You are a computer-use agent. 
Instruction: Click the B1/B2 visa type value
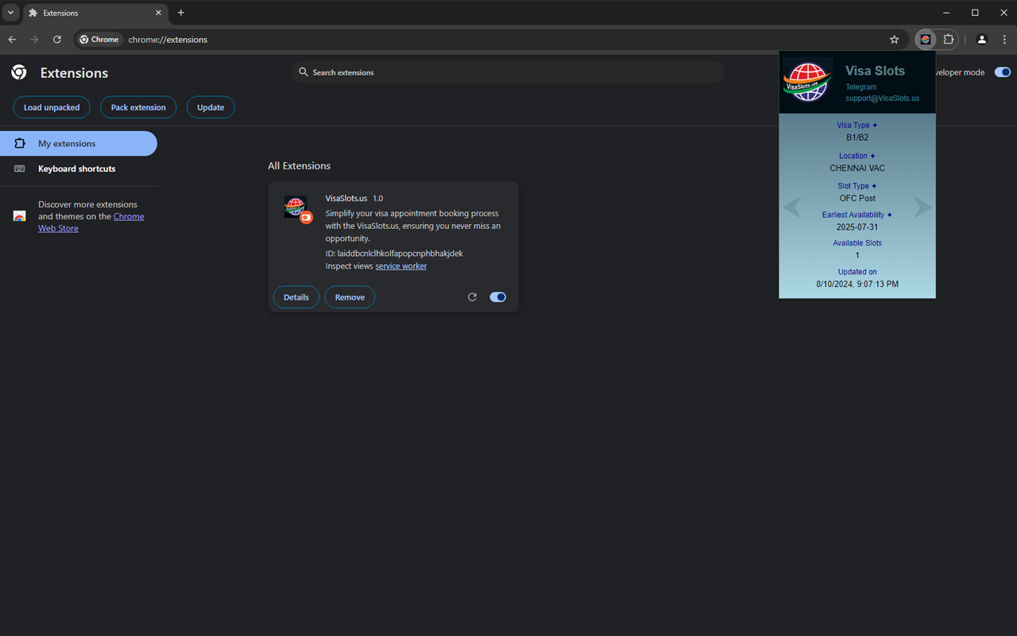pos(857,138)
